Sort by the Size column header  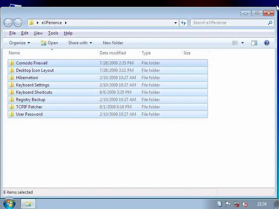187,53
